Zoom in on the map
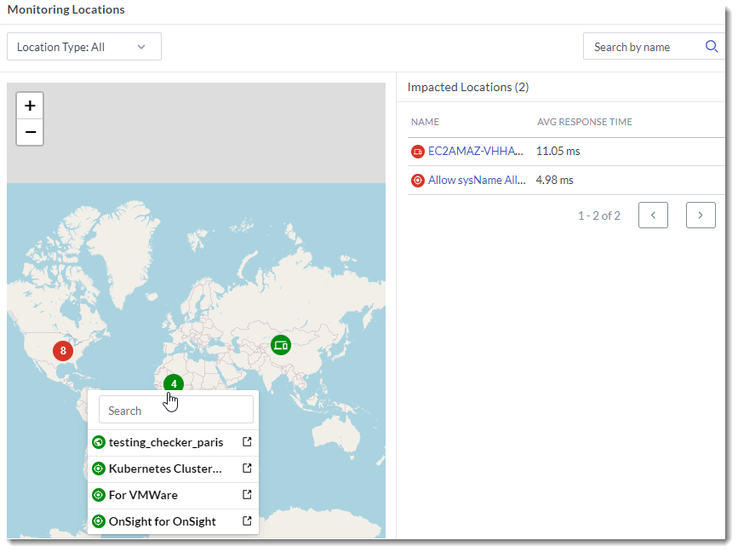The image size is (738, 552). click(x=30, y=106)
